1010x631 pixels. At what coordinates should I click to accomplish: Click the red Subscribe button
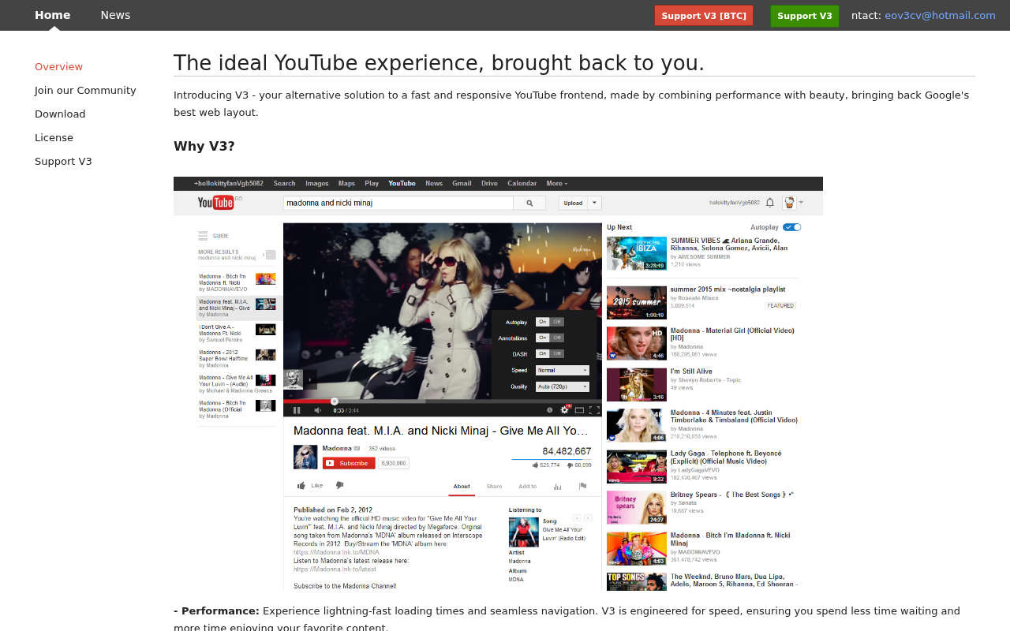[348, 463]
